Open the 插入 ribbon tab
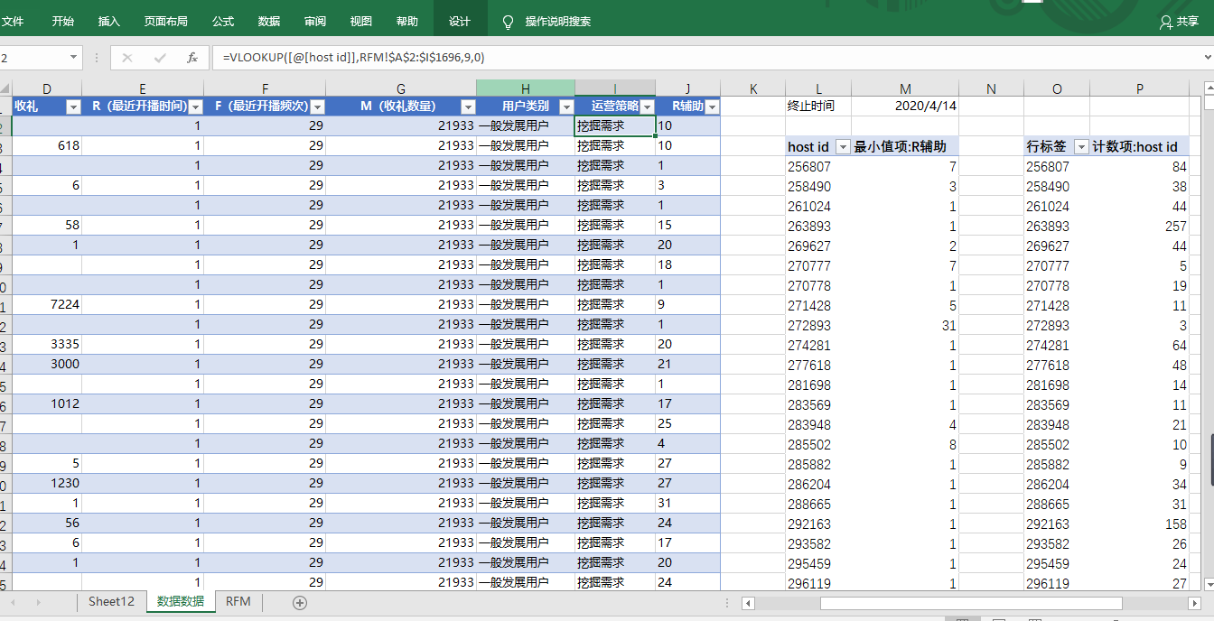This screenshot has height=621, width=1214. pyautogui.click(x=108, y=22)
